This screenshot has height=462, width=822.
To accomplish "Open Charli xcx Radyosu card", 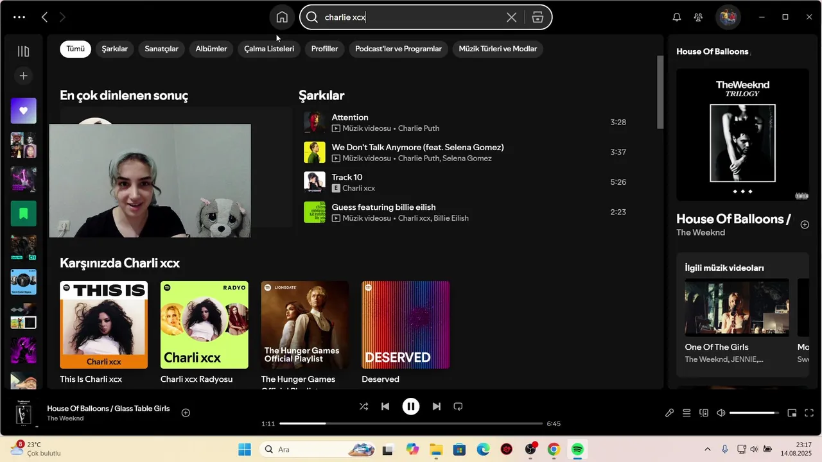I will tap(204, 332).
